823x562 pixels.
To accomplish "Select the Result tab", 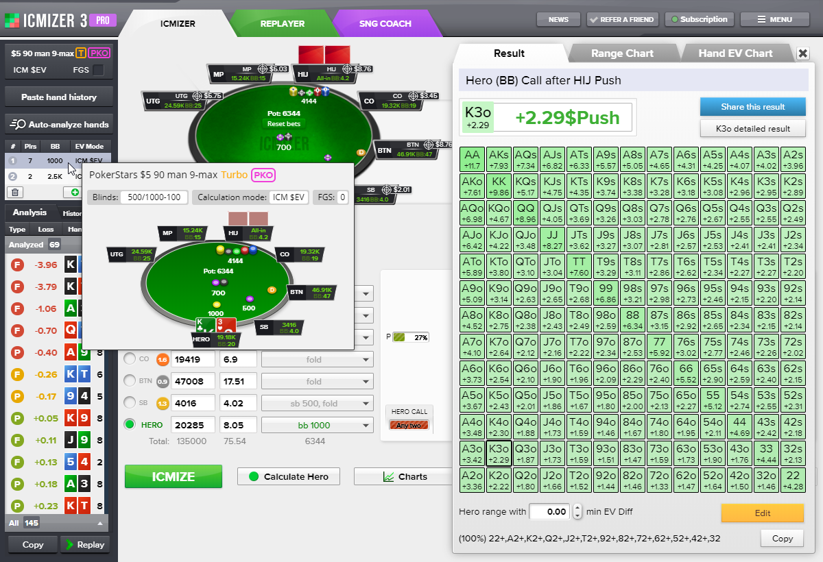I will coord(509,53).
